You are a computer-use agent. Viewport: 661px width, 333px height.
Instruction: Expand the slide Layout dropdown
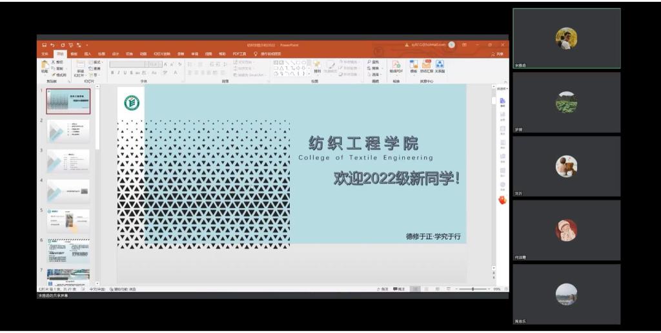pos(96,62)
